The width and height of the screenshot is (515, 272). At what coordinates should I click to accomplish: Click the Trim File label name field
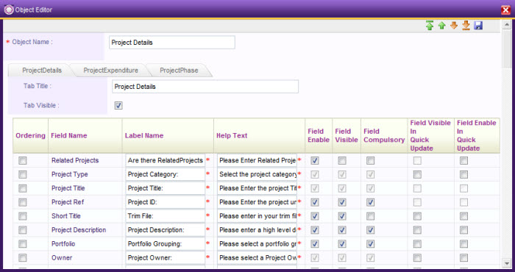(x=166, y=216)
